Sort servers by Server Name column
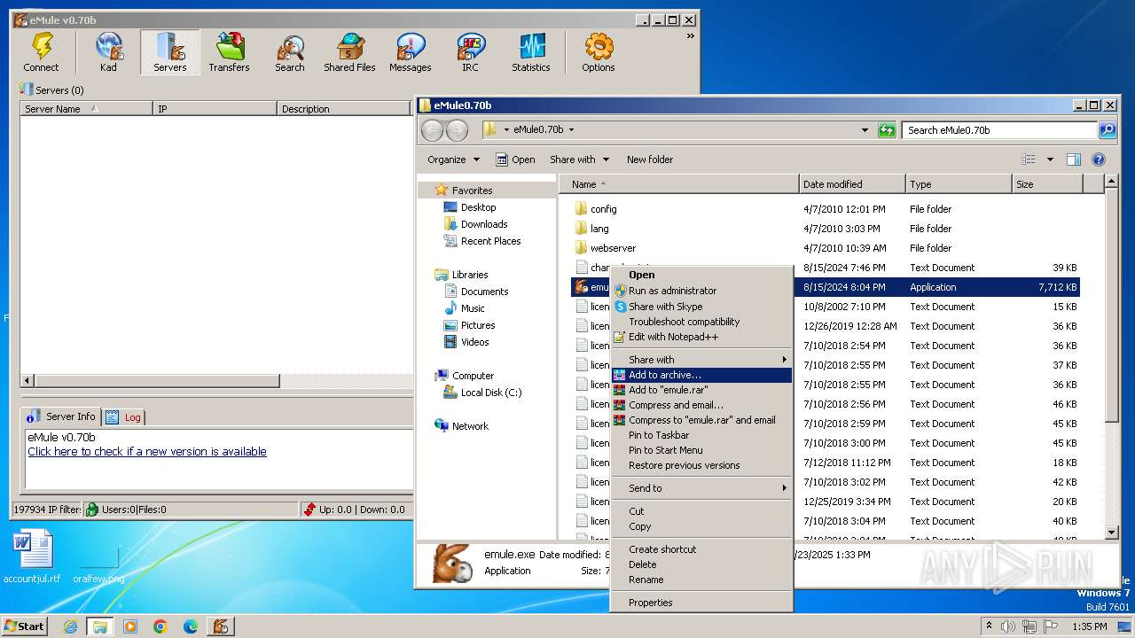1135x638 pixels. [86, 109]
